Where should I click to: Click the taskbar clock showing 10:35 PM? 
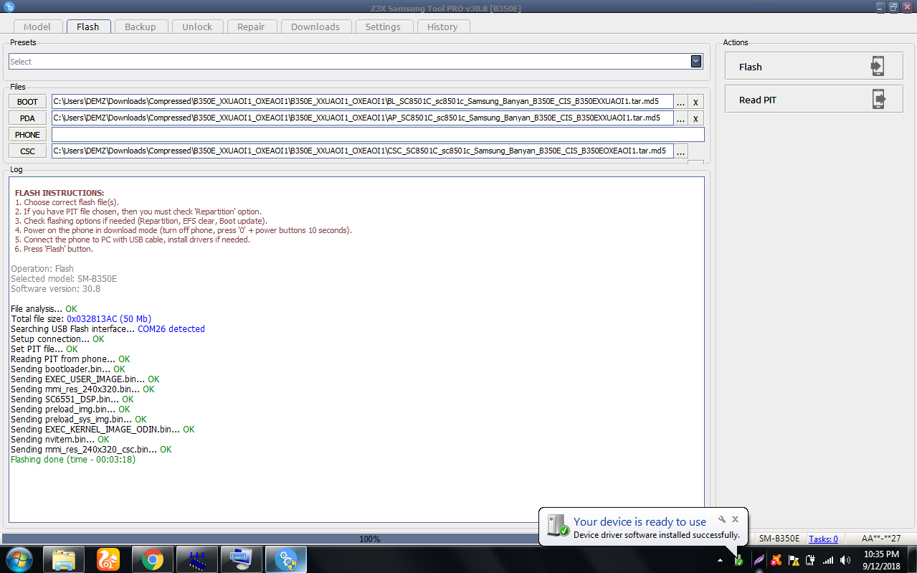coord(881,559)
